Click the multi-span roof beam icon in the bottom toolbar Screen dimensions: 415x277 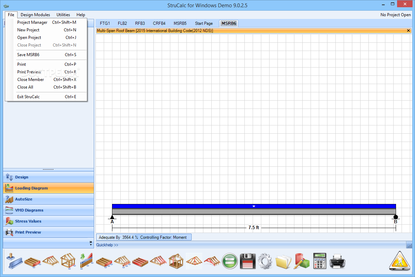click(x=122, y=261)
